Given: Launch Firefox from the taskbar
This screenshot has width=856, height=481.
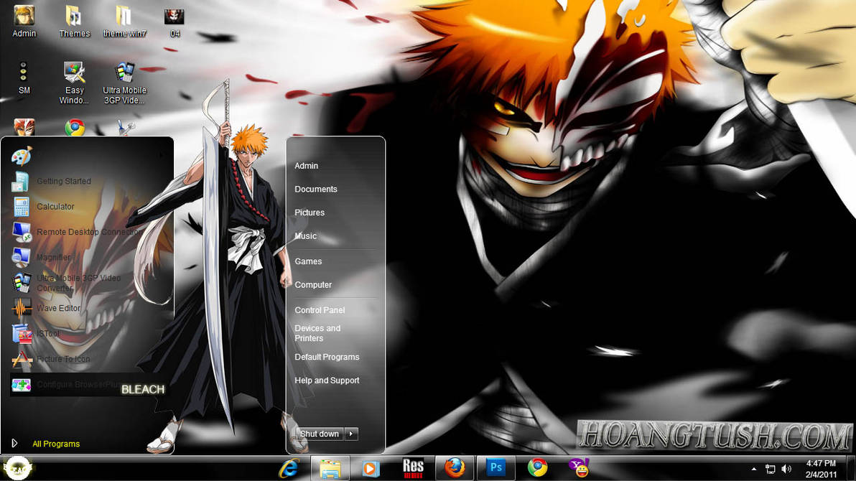Looking at the screenshot, I should click(455, 467).
